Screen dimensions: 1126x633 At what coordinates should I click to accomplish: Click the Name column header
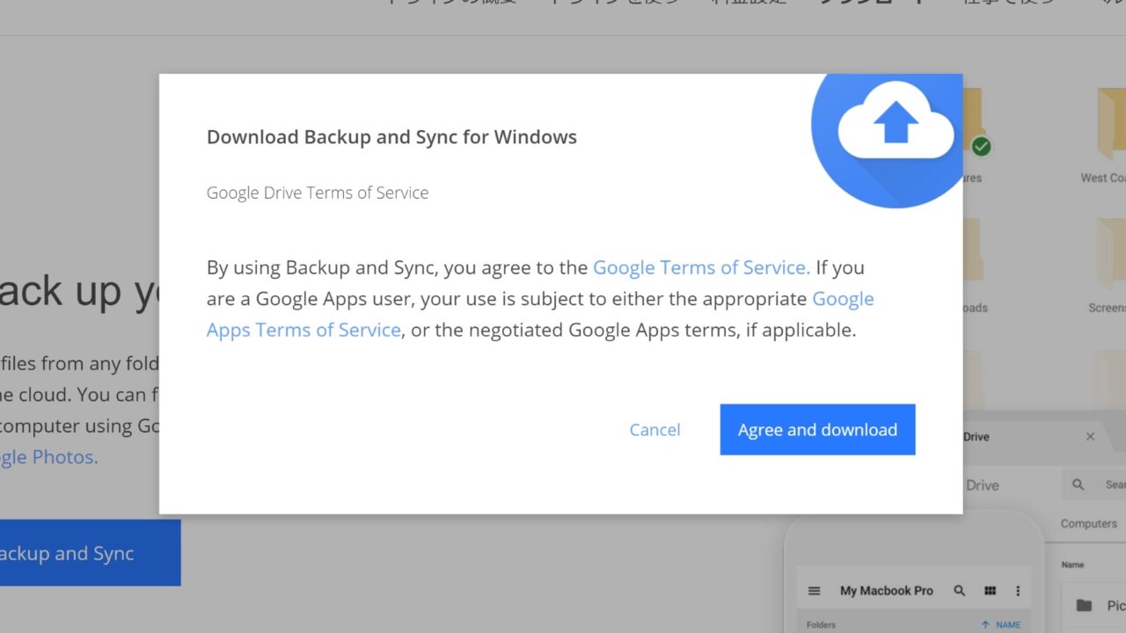pyautogui.click(x=1072, y=565)
